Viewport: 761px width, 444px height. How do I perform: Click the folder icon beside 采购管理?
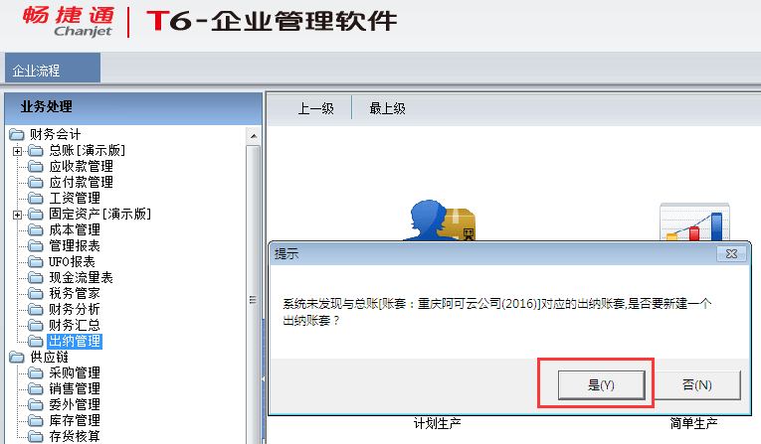tap(35, 372)
